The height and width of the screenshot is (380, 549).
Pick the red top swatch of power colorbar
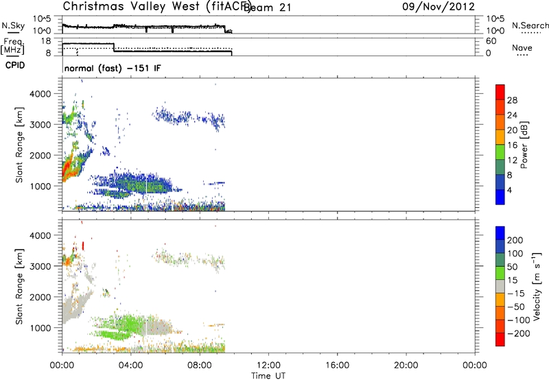(x=500, y=92)
